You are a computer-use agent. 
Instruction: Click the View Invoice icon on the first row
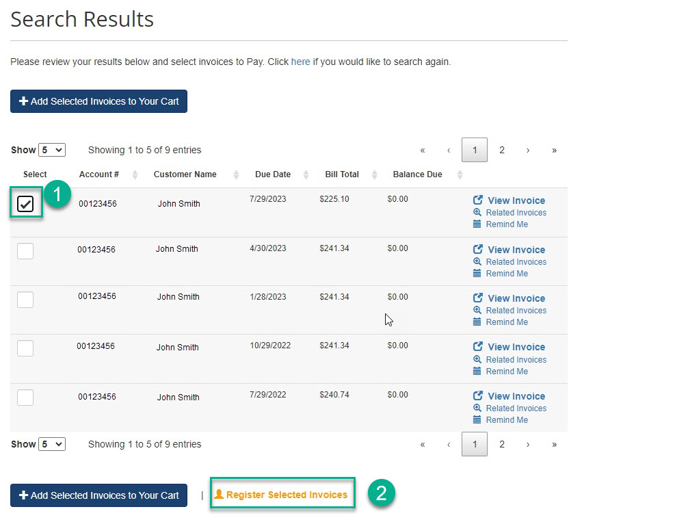tap(479, 200)
